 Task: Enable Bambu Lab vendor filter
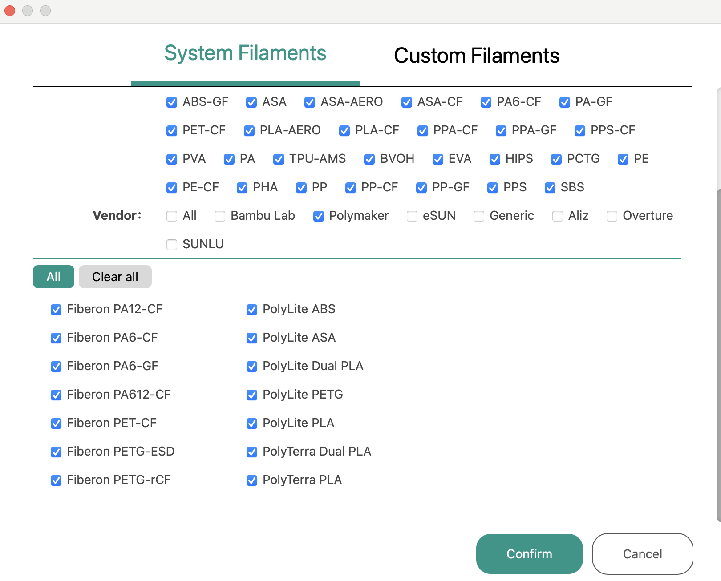click(220, 216)
